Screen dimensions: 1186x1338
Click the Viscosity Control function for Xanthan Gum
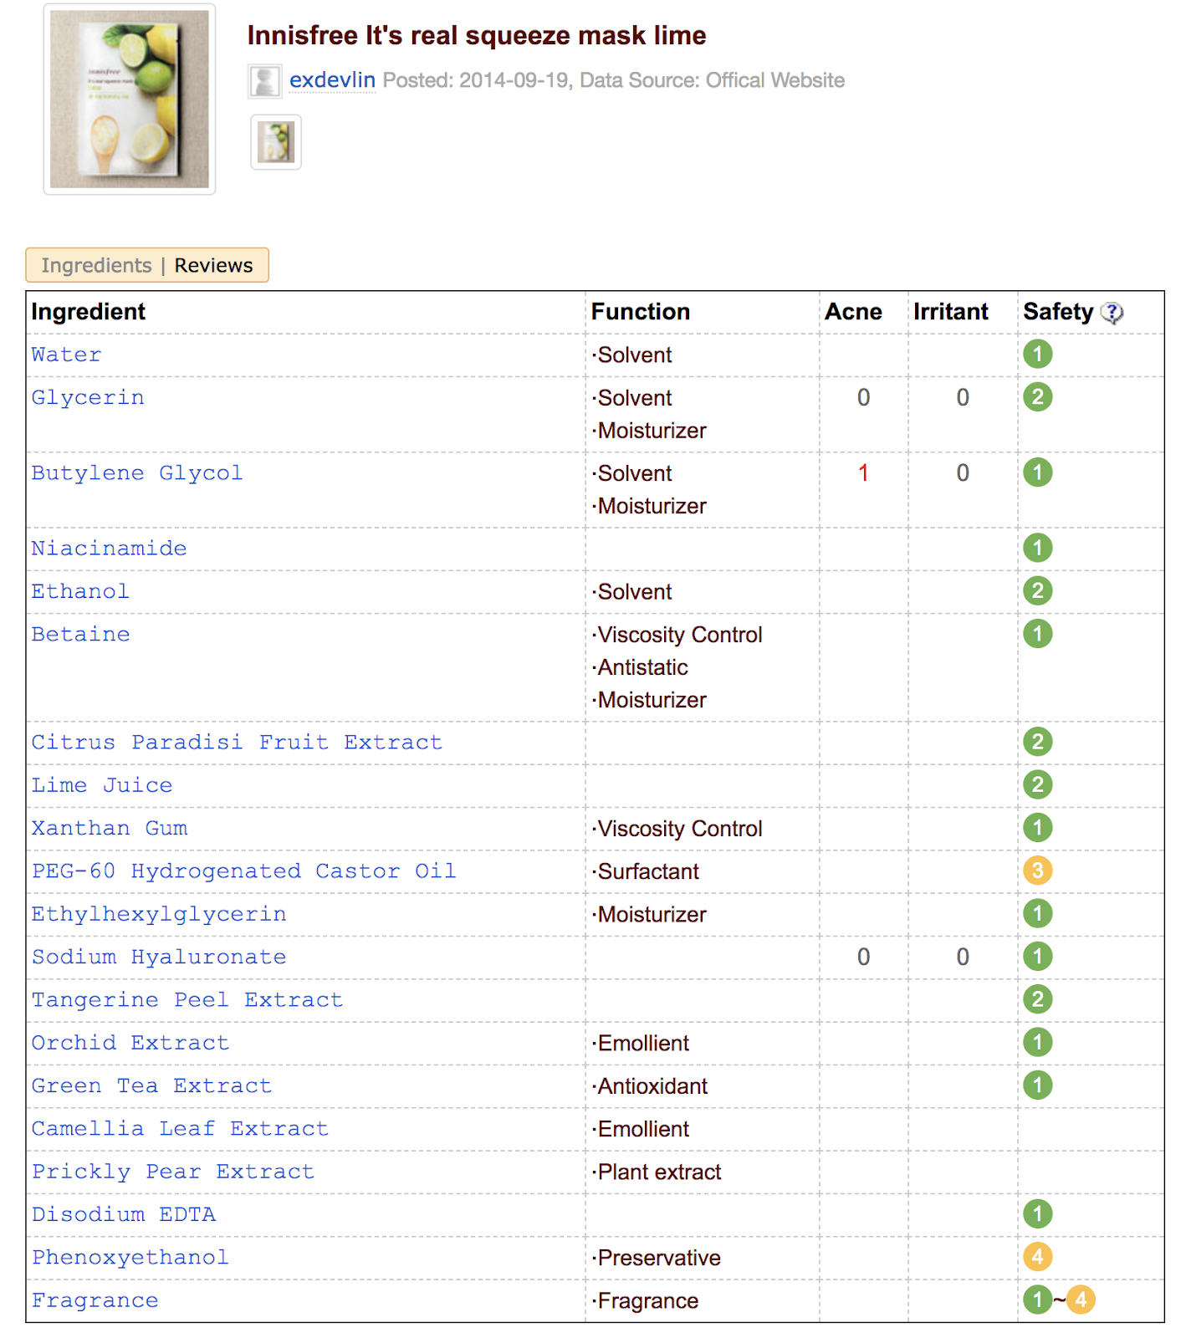[x=677, y=829]
